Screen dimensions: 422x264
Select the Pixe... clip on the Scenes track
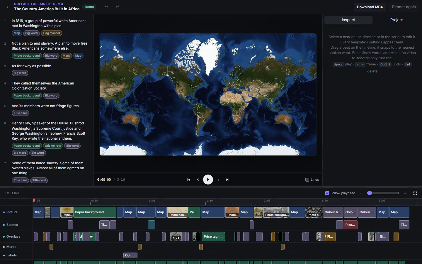coord(350,225)
